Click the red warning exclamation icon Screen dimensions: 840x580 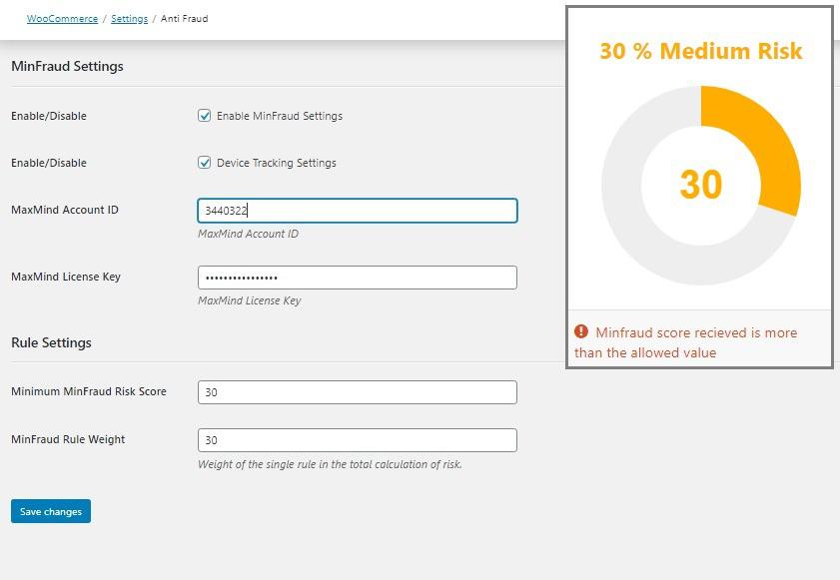click(581, 332)
